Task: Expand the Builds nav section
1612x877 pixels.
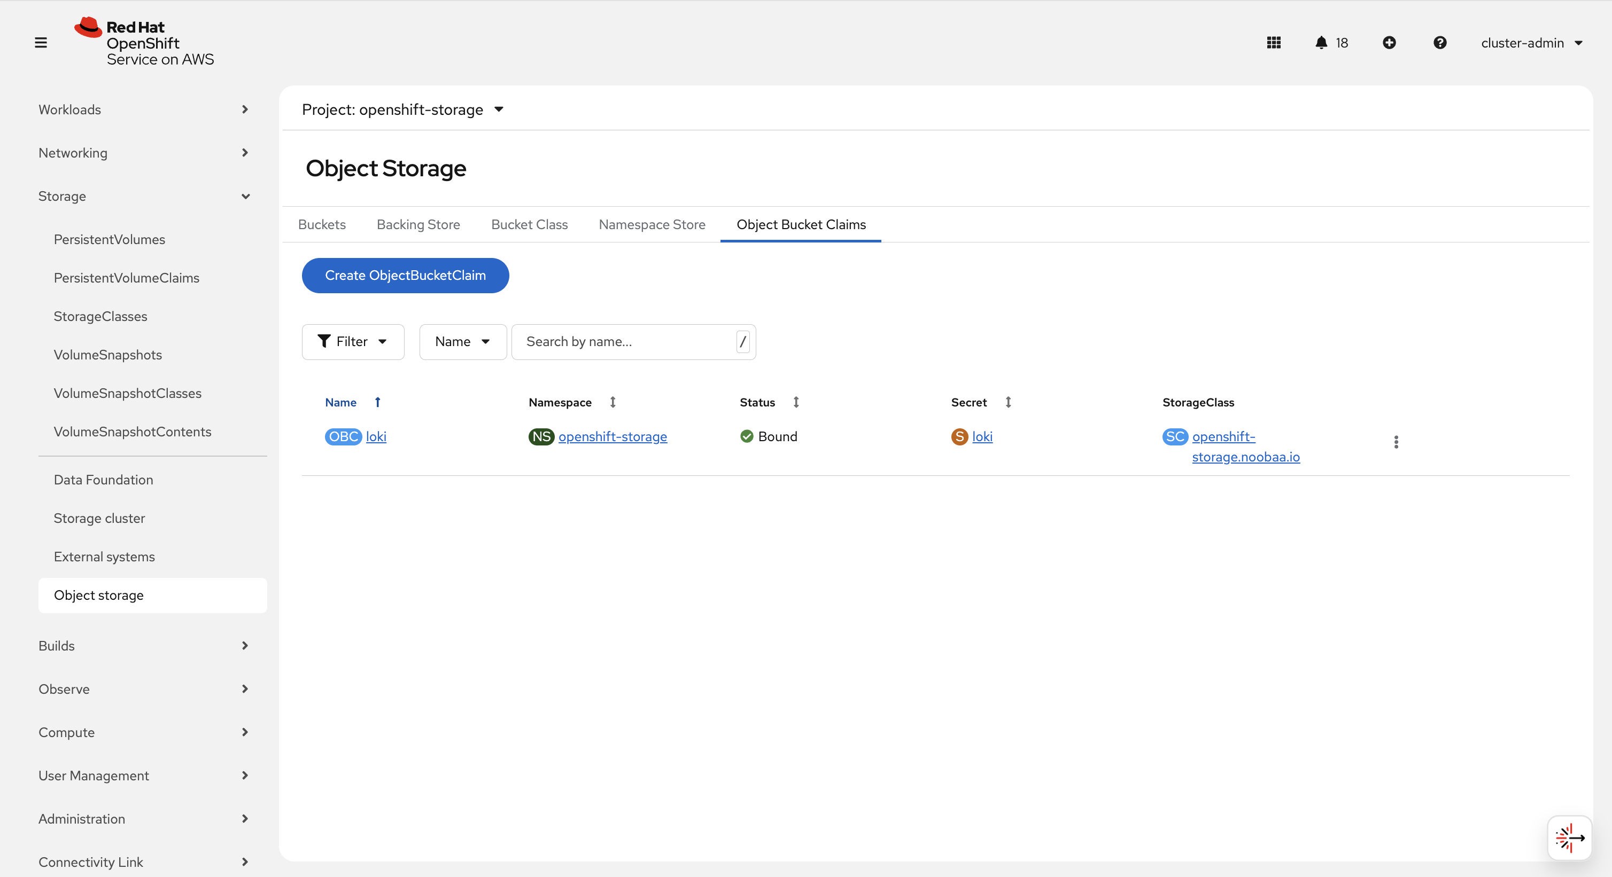Action: 144,646
